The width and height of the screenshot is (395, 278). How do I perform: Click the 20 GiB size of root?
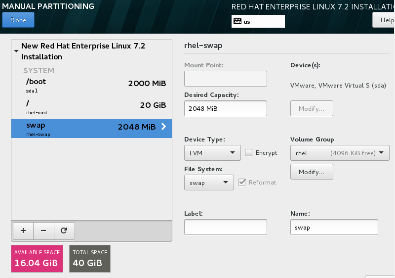click(153, 105)
